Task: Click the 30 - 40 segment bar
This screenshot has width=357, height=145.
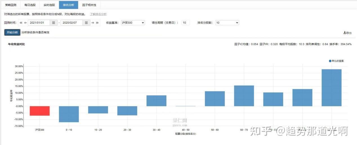Action: pyautogui.click(x=157, y=101)
